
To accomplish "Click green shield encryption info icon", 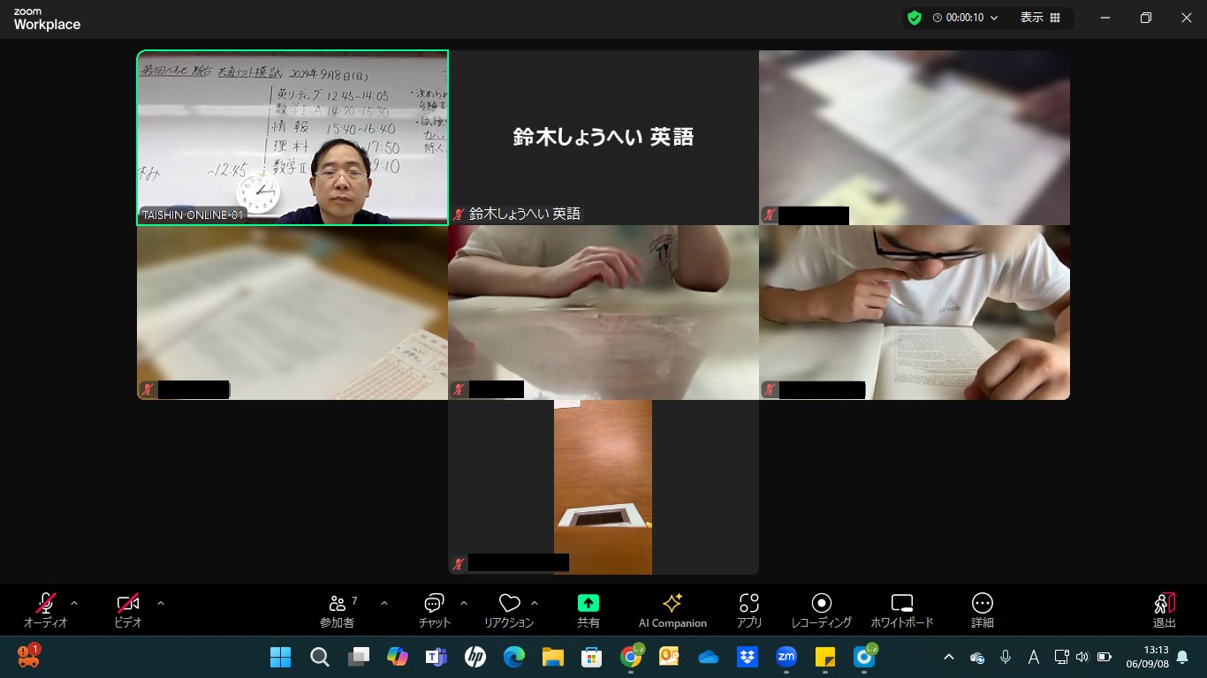I will [x=915, y=18].
